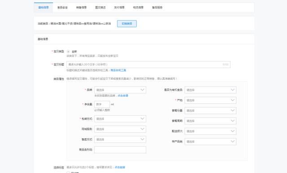Viewport: 287px width, 173px height.
Task: Open the 套餐周期 dropdown
Action: (210, 121)
